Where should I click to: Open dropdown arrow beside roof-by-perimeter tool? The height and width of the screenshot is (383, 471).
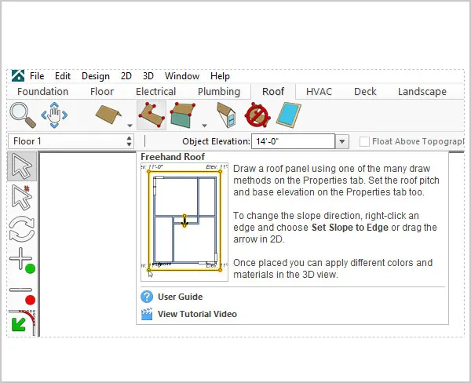coord(204,126)
